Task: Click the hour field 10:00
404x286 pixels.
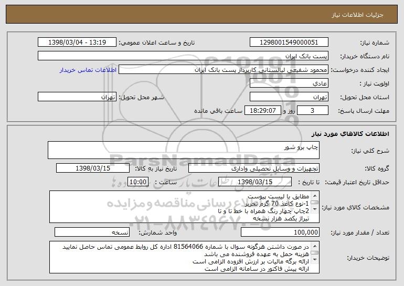Action: pos(138,182)
